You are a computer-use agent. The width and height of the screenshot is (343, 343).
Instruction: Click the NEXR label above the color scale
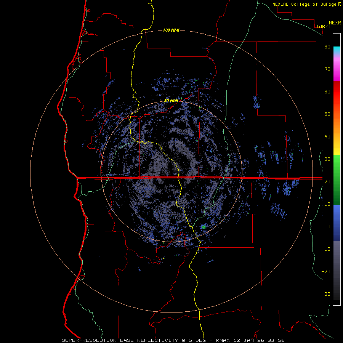[335, 23]
